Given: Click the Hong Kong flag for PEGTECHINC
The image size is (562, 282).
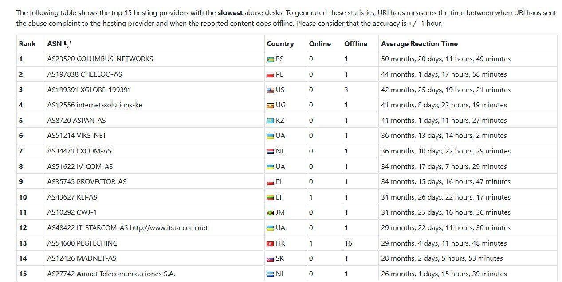Looking at the screenshot, I should coord(270,243).
